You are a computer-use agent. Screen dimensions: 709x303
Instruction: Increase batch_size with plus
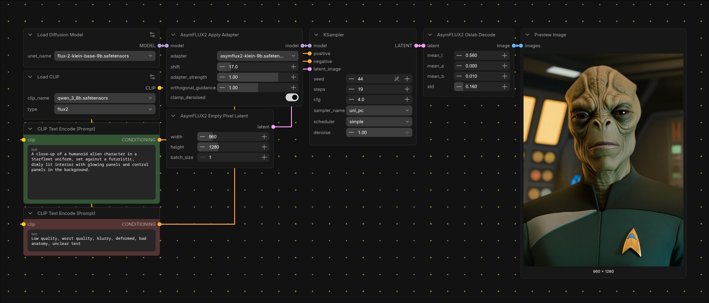pos(264,157)
